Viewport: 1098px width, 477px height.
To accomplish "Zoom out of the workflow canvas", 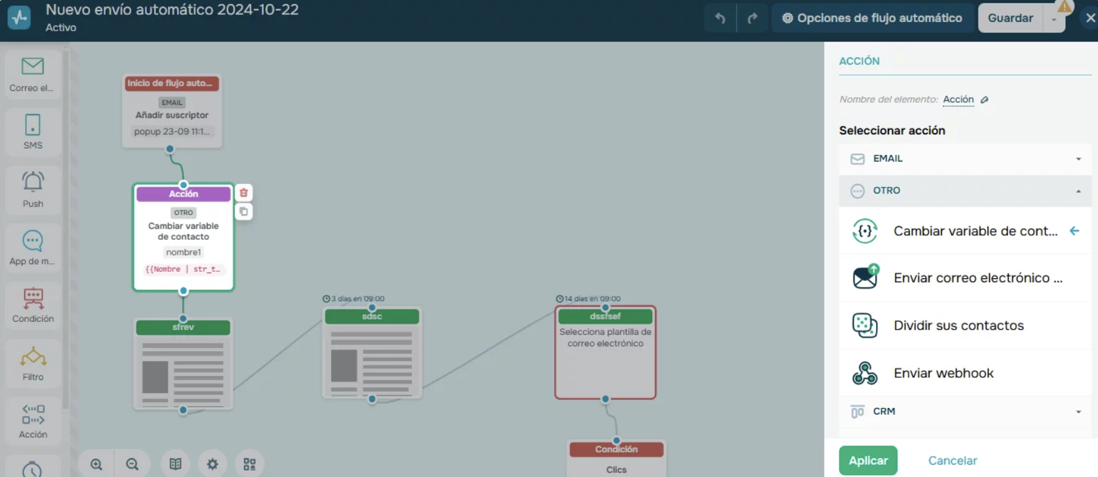I will (133, 464).
